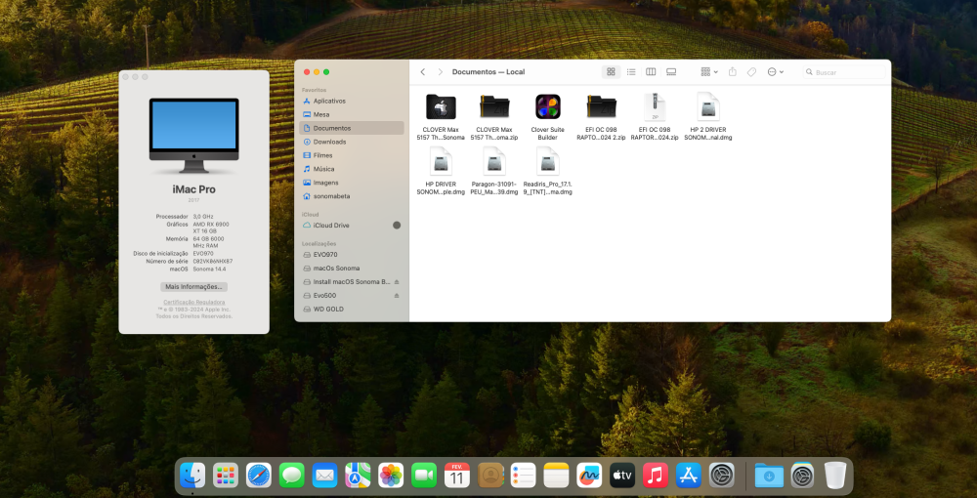Open Notes from the Dock
Image resolution: width=977 pixels, height=498 pixels.
557,477
